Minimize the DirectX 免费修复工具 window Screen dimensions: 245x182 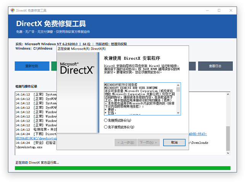click(207, 10)
